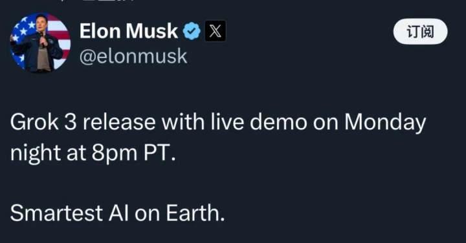Open Elon Musk's profile picture

[x=40, y=43]
